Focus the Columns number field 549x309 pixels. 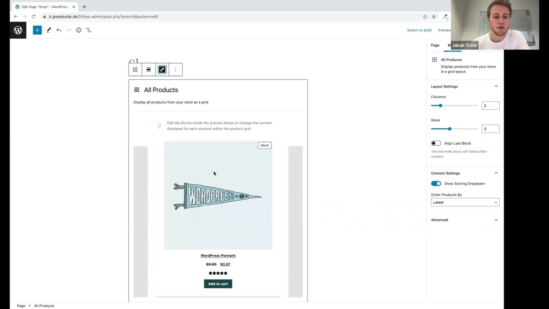pos(490,106)
